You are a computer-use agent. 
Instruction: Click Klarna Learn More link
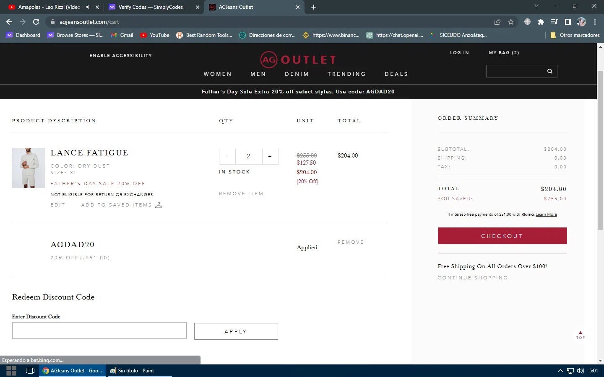[x=546, y=214]
